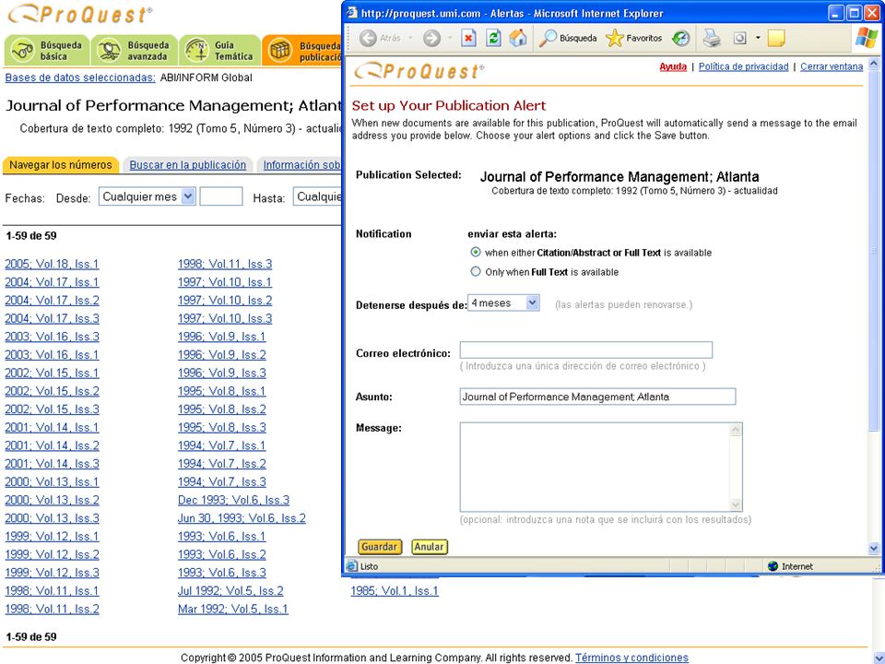Click the Correo electrónico input field
Image resolution: width=885 pixels, height=664 pixels.
(586, 350)
